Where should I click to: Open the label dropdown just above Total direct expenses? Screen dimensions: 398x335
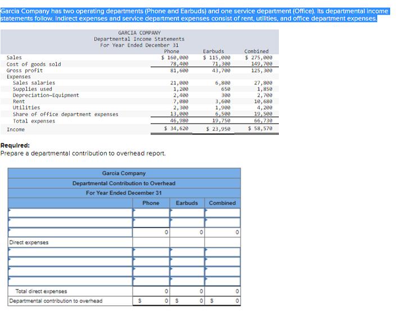point(70,281)
